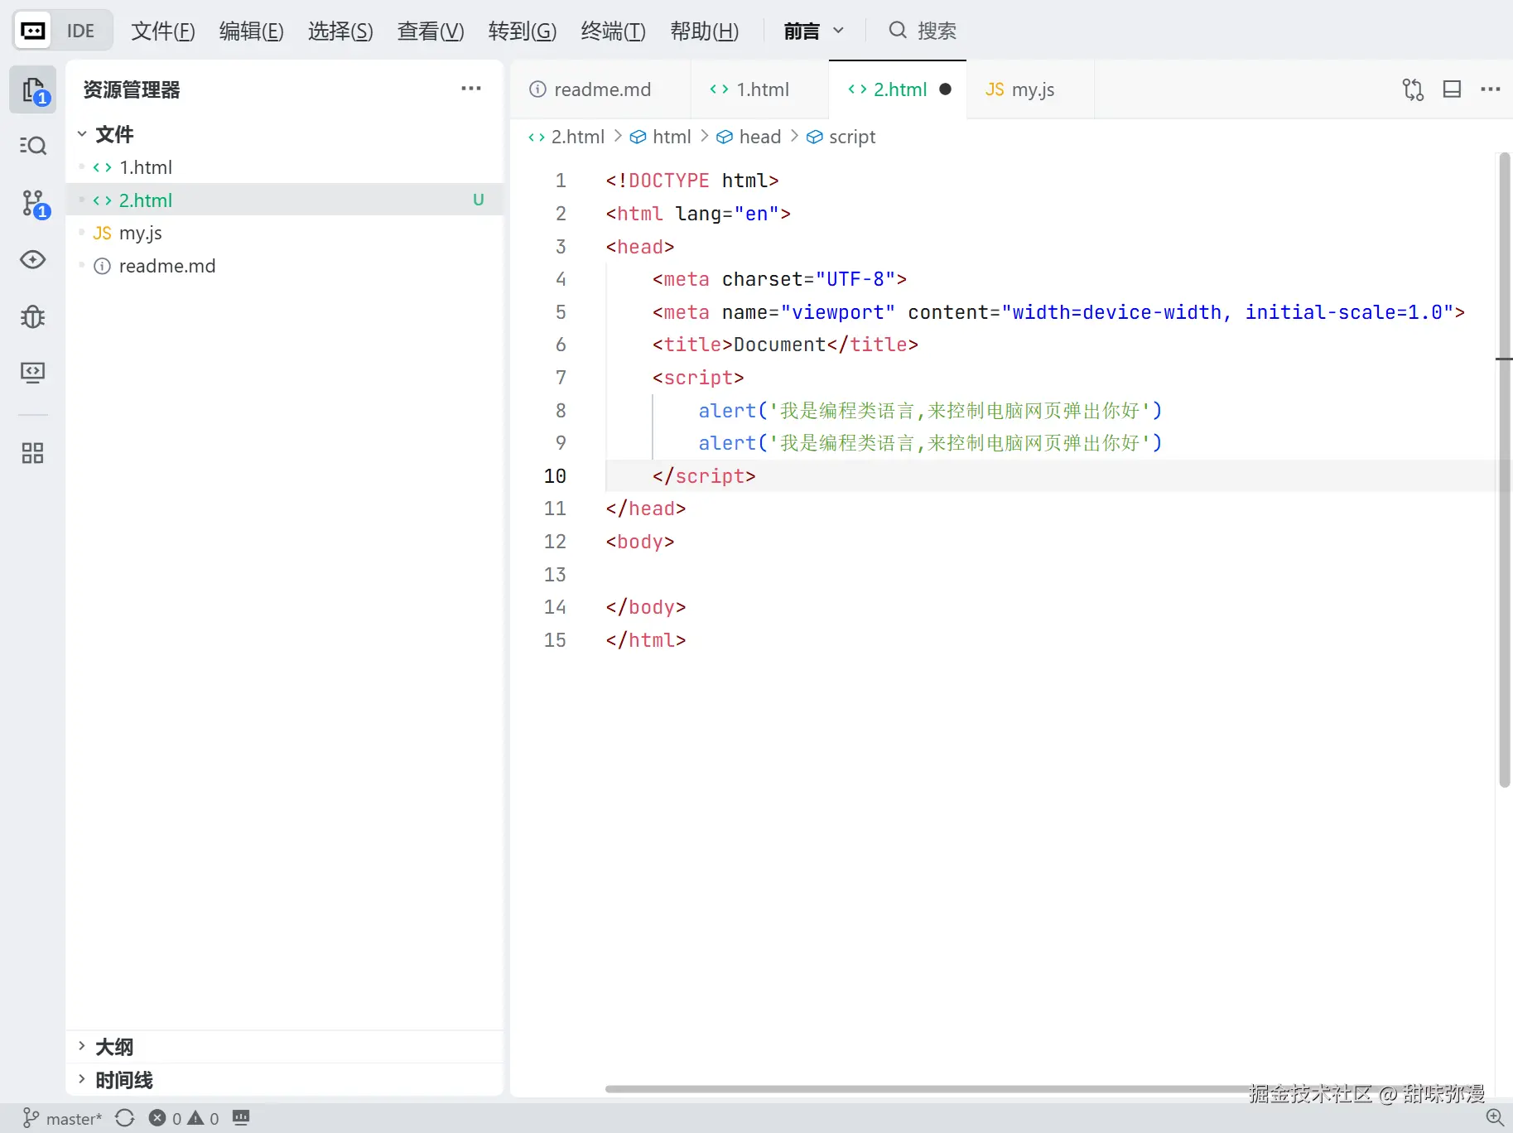Open my.js in the file tree
Viewport: 1513px width, 1133px height.
click(284, 233)
